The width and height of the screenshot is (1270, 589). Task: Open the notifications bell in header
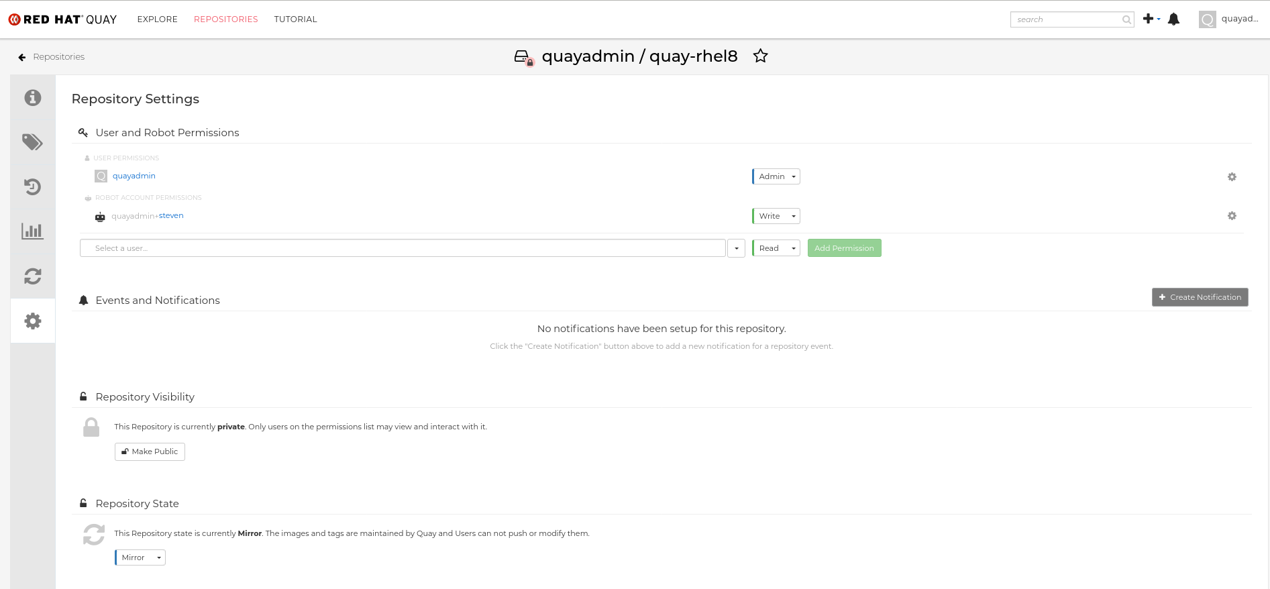(x=1173, y=19)
